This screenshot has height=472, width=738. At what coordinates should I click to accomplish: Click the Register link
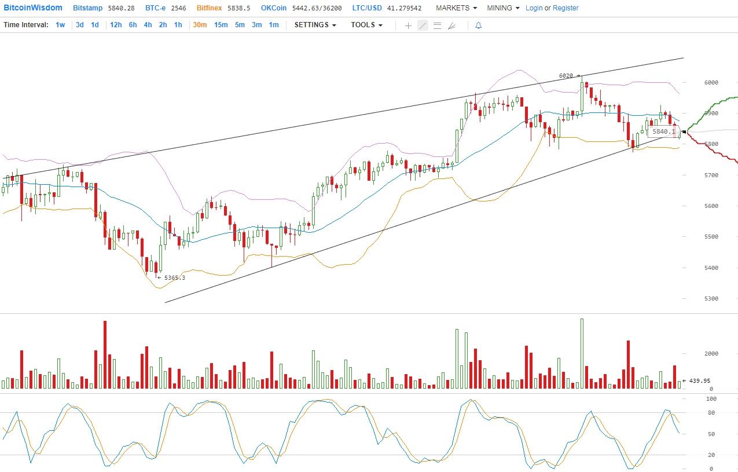[566, 8]
